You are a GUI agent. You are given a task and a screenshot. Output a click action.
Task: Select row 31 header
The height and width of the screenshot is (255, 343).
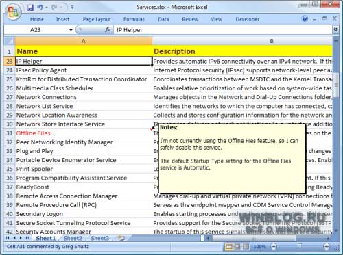(x=10, y=133)
